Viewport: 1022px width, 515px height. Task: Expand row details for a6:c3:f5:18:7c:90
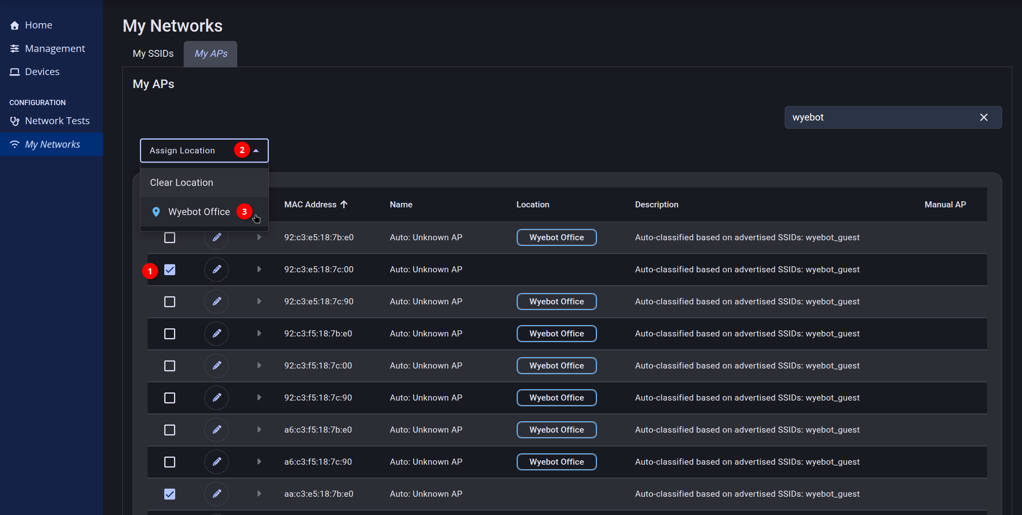pos(259,462)
